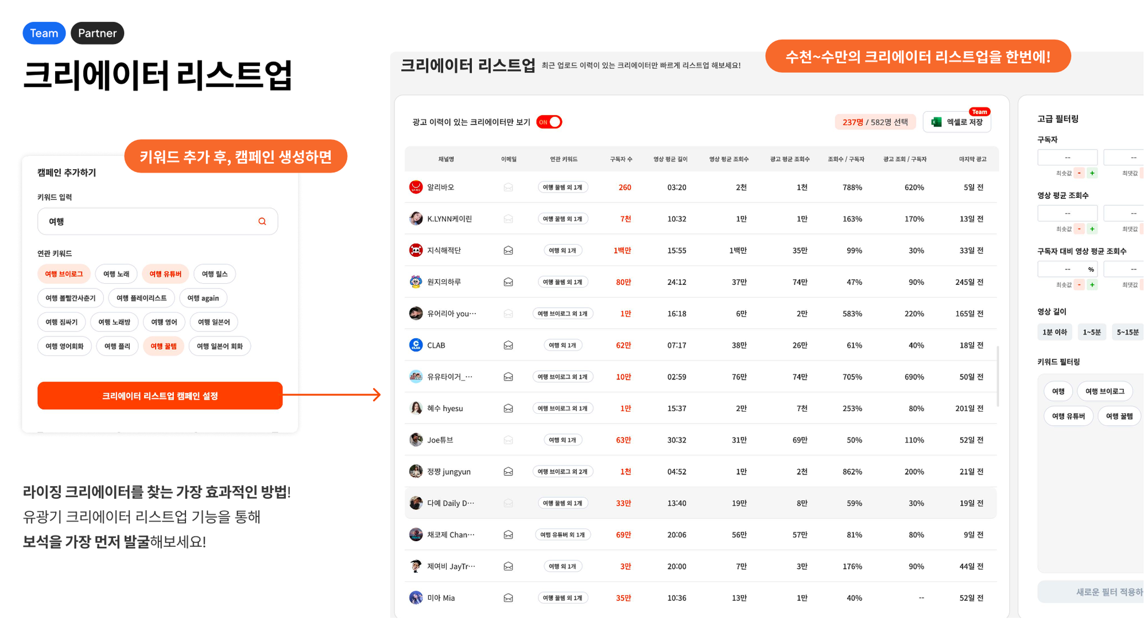Click the 지식해적단 channel avatar
1148x626 pixels.
pos(416,250)
